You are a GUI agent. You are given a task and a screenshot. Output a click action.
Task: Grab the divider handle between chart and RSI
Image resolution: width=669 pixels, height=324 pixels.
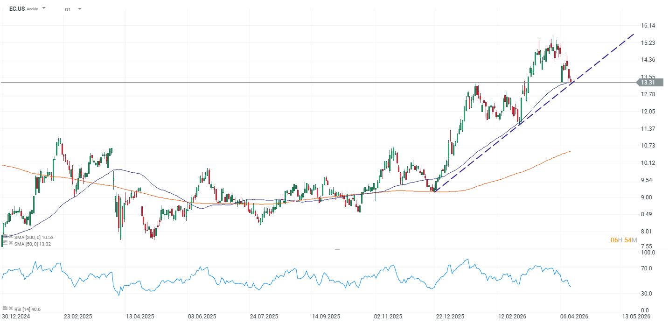pyautogui.click(x=337, y=249)
